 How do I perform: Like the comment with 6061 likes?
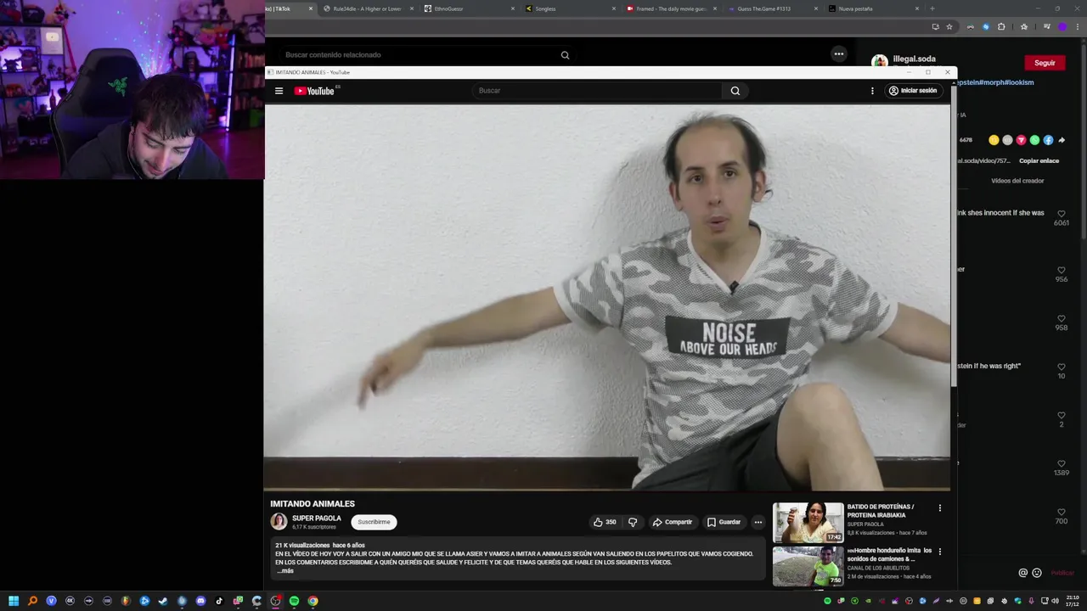click(1061, 215)
